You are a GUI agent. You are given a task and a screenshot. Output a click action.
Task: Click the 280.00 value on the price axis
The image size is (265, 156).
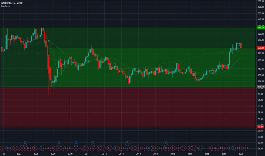click(261, 40)
